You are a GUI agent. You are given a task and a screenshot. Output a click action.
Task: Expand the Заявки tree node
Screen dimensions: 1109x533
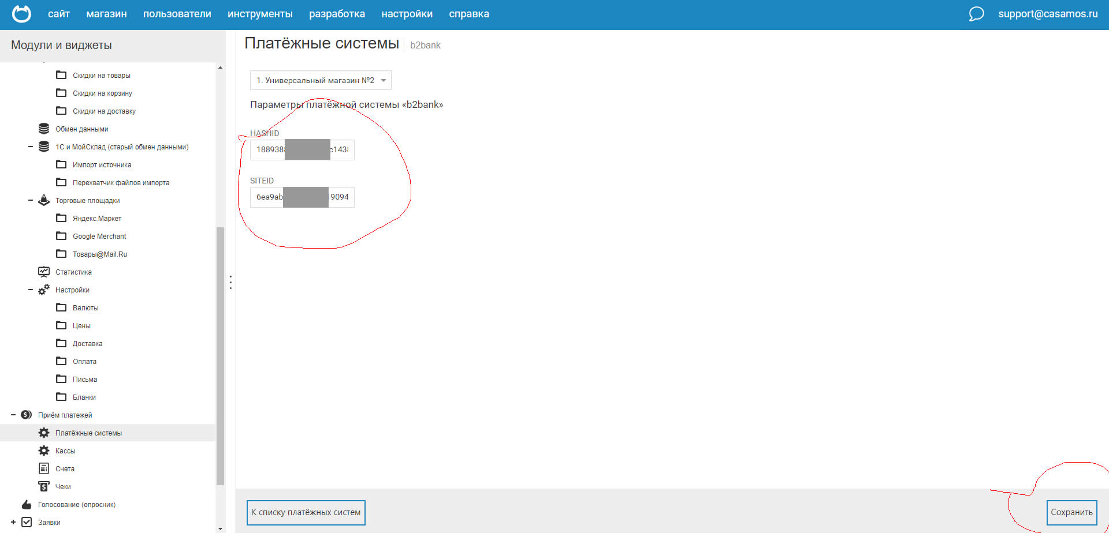click(13, 523)
